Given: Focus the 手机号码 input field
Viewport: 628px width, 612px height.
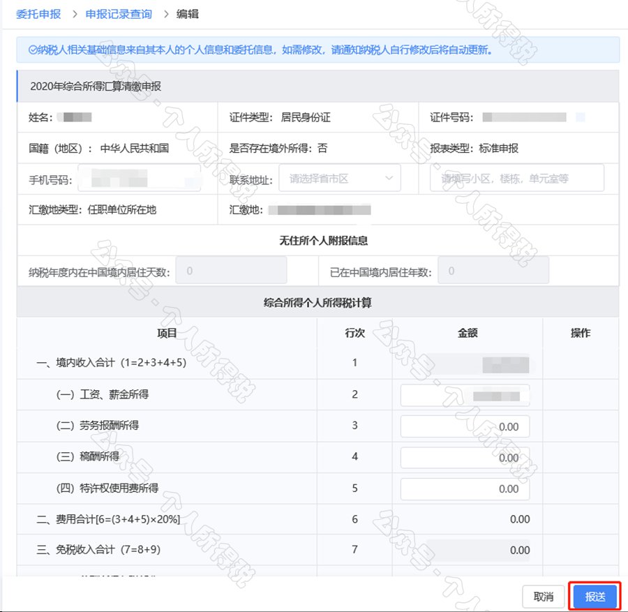Looking at the screenshot, I should tap(138, 179).
